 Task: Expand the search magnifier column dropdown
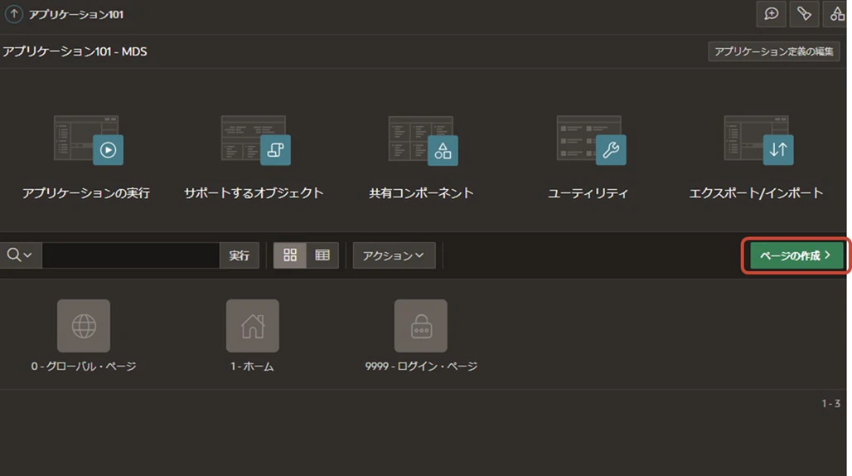[20, 255]
